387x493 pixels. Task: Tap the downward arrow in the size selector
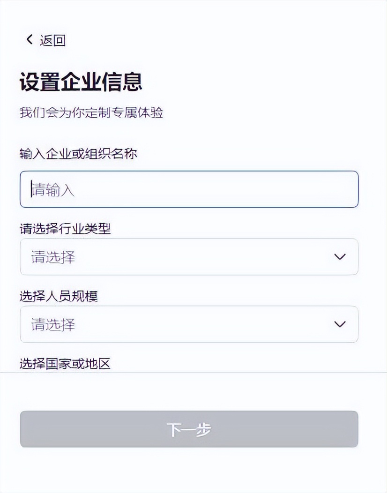(x=340, y=324)
